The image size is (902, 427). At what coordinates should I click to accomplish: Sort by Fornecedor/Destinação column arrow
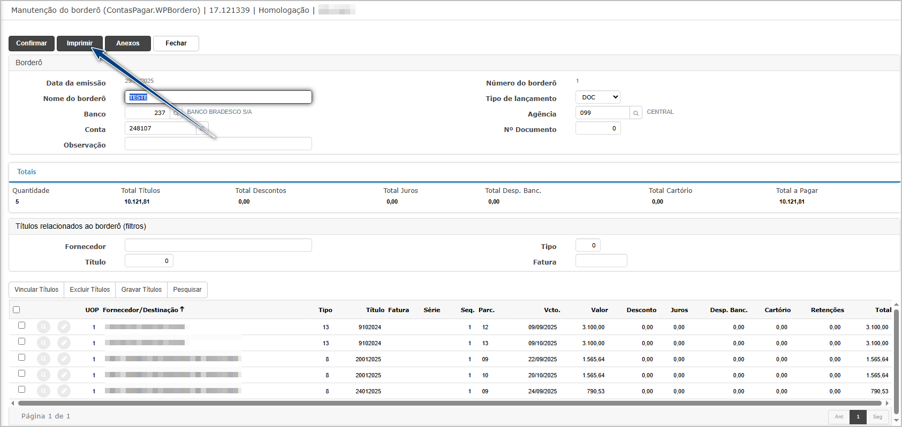182,309
